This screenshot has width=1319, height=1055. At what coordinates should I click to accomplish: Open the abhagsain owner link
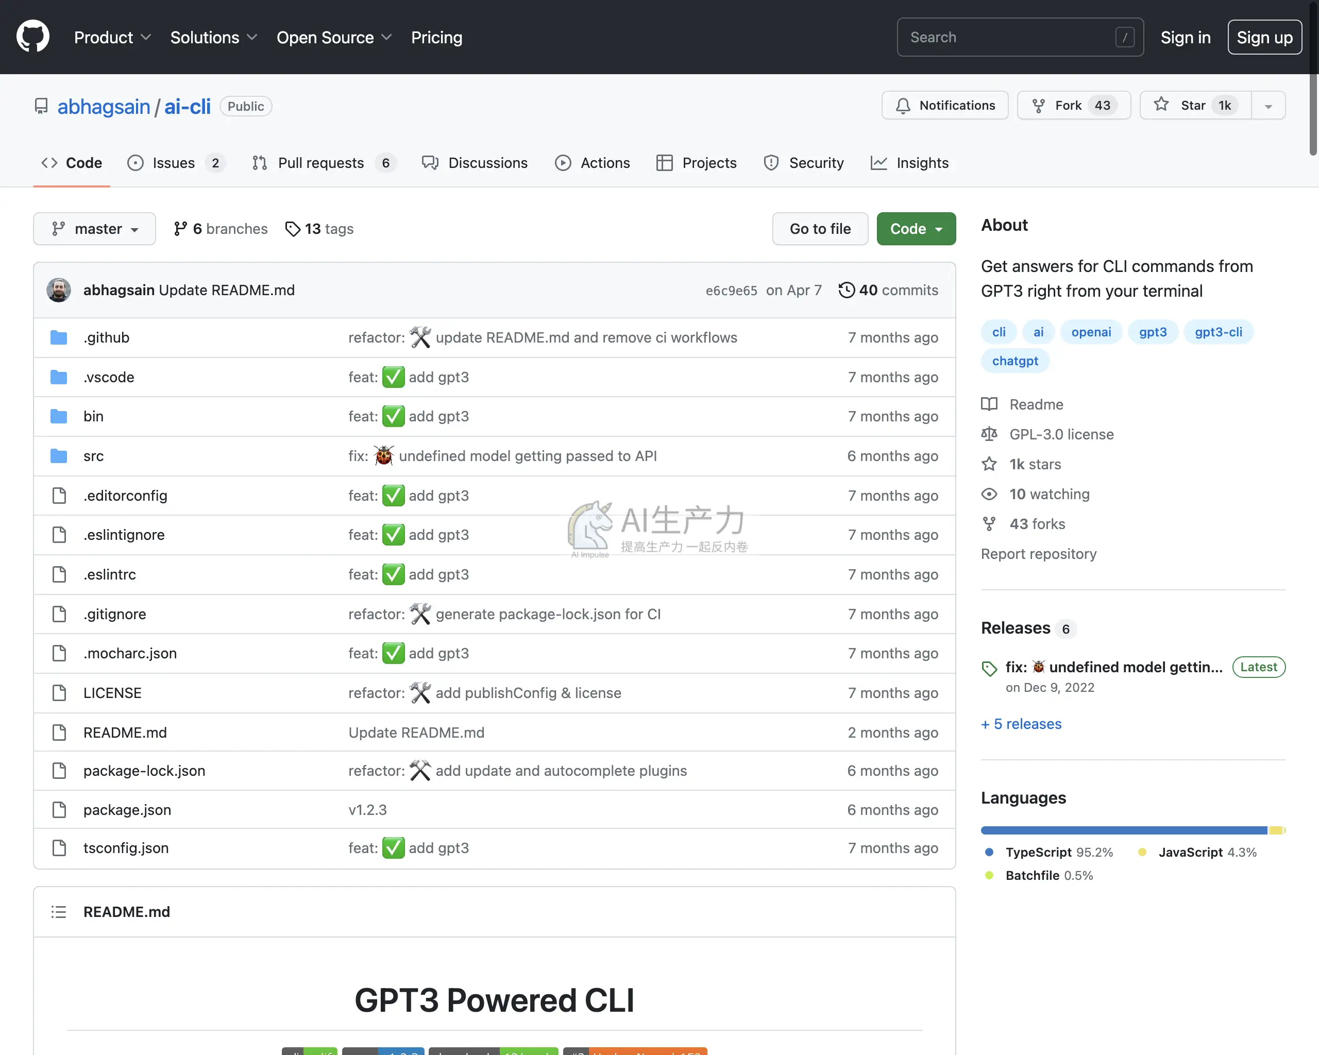(104, 107)
